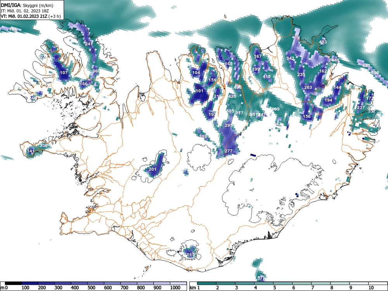The width and height of the screenshot is (388, 291).
Task: Click the visibility value '692' offshore to the northeast
Action: point(375,73)
